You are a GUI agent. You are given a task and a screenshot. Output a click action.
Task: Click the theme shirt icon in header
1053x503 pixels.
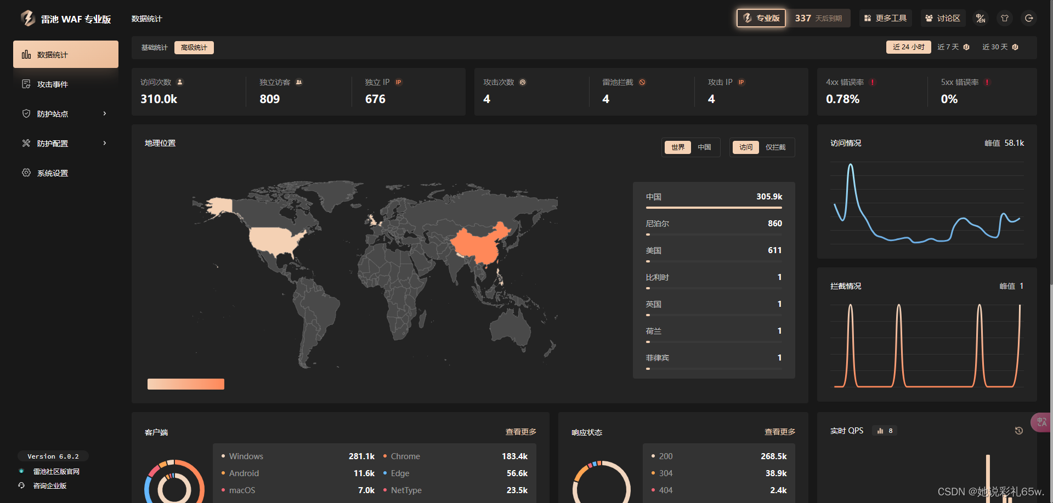(x=1005, y=18)
